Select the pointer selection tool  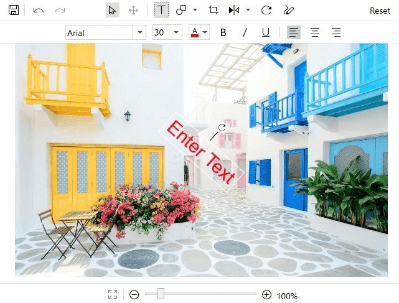[113, 11]
